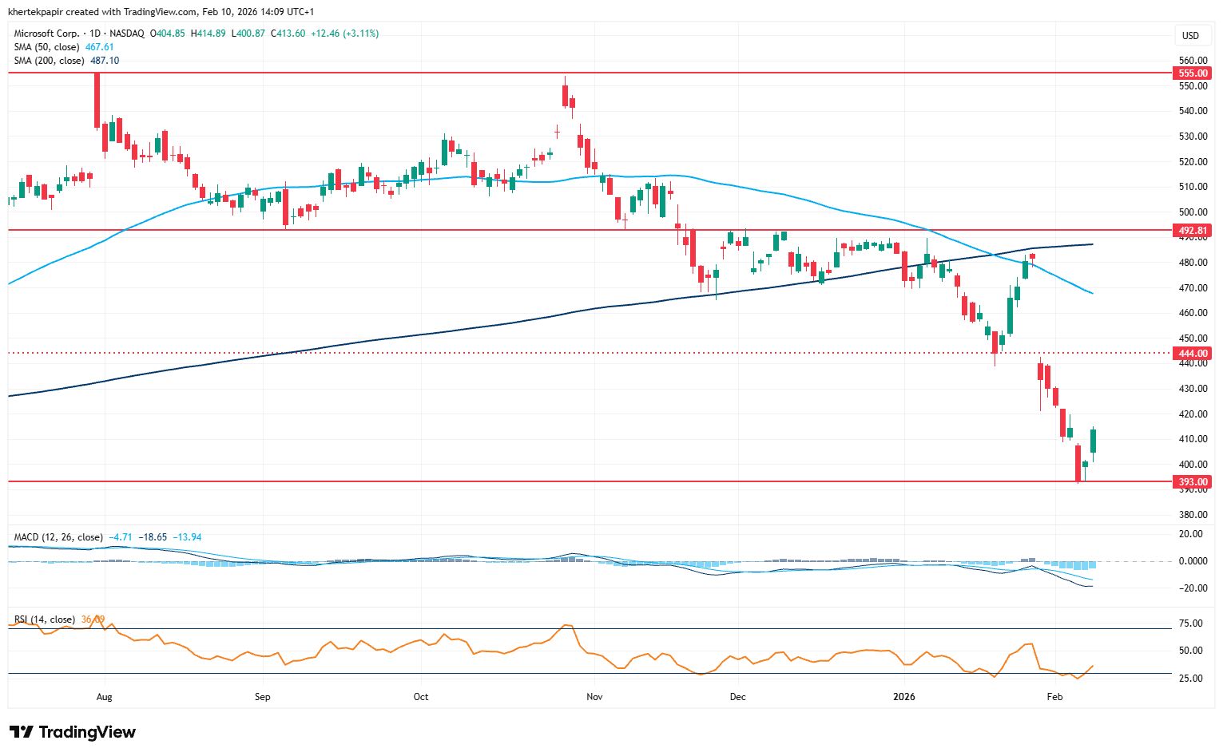Click the SMA 50 value 467.61
Screen dimensions: 1223x756
point(100,47)
